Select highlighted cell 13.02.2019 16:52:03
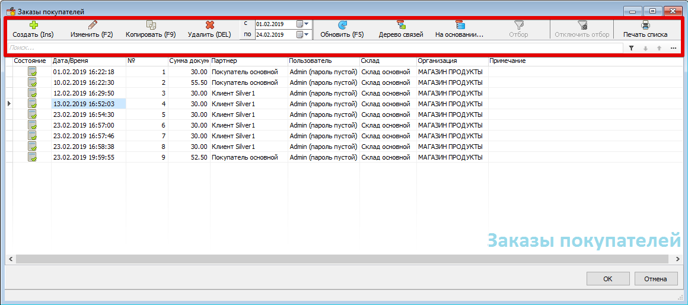 tap(88, 104)
